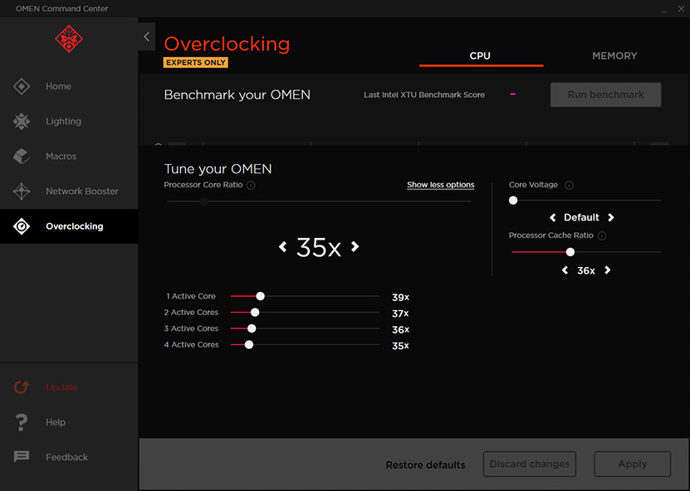The height and width of the screenshot is (491, 690).
Task: Click the Overclocking page title
Action: [x=227, y=44]
